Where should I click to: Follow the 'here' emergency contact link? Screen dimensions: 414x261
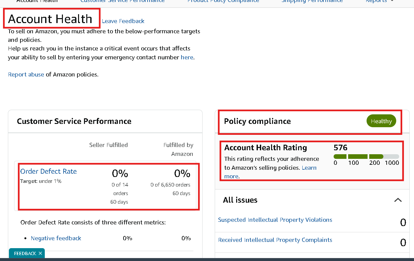(x=187, y=57)
